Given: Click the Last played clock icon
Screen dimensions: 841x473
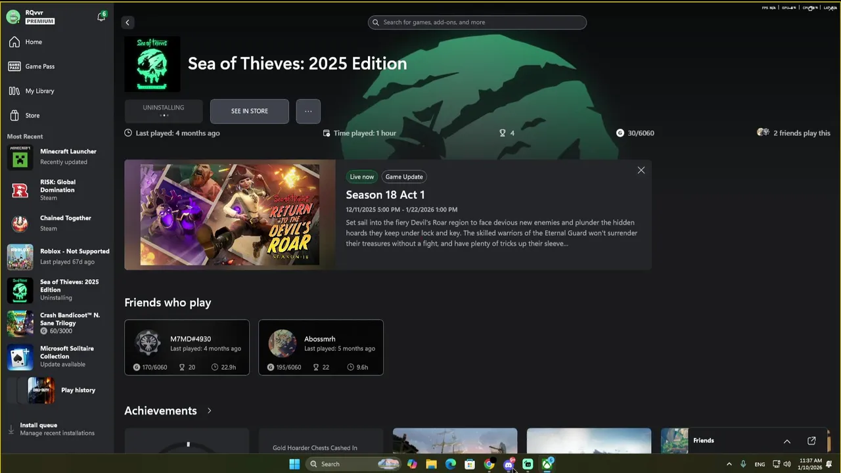Looking at the screenshot, I should click(128, 133).
